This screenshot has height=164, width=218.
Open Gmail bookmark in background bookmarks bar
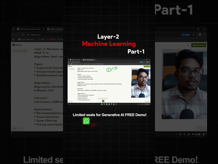(x=42, y=40)
